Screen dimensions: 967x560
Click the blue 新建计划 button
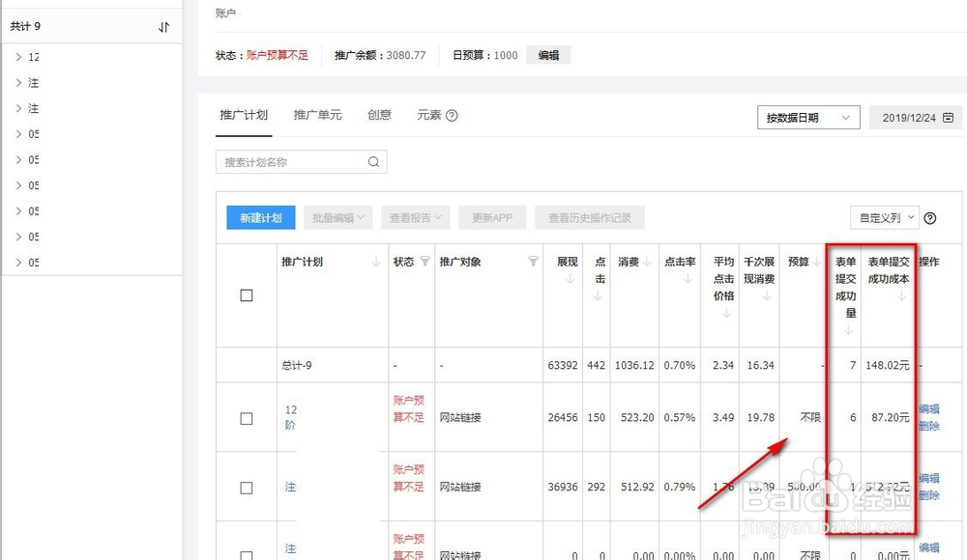(x=261, y=218)
